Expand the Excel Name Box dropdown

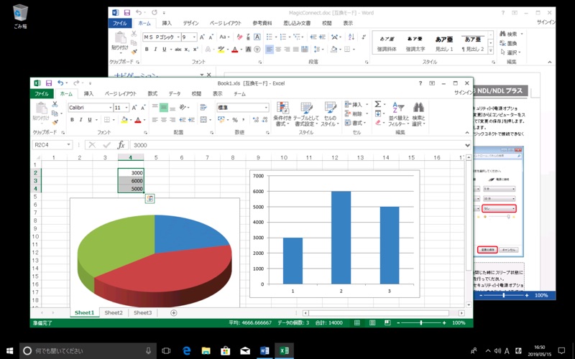pyautogui.click(x=68, y=145)
